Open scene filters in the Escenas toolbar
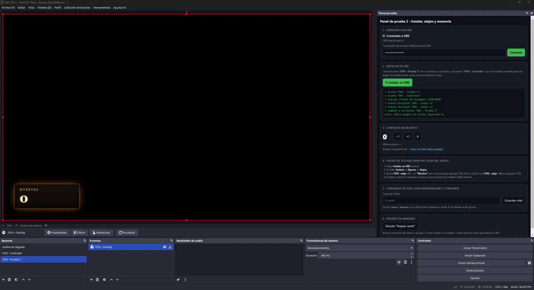 [x=16, y=280]
